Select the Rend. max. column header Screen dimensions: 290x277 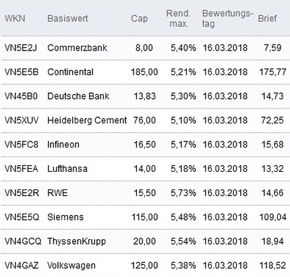pyautogui.click(x=179, y=18)
